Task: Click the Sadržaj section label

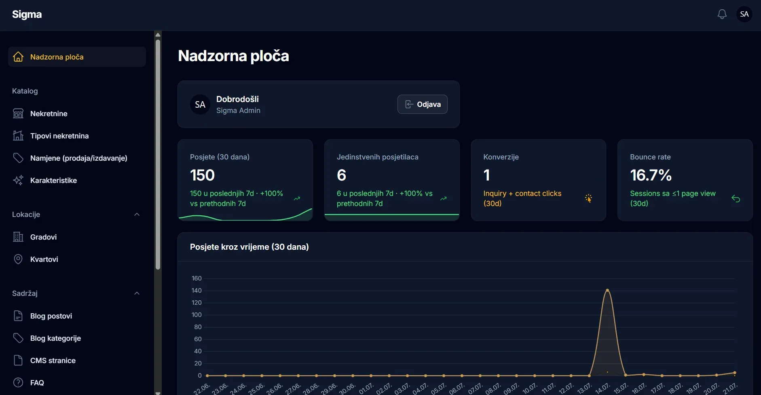Action: [x=25, y=293]
